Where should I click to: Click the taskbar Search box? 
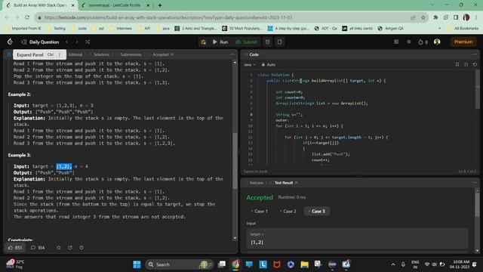point(179,264)
